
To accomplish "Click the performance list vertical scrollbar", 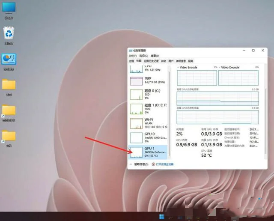I will 170,107.
